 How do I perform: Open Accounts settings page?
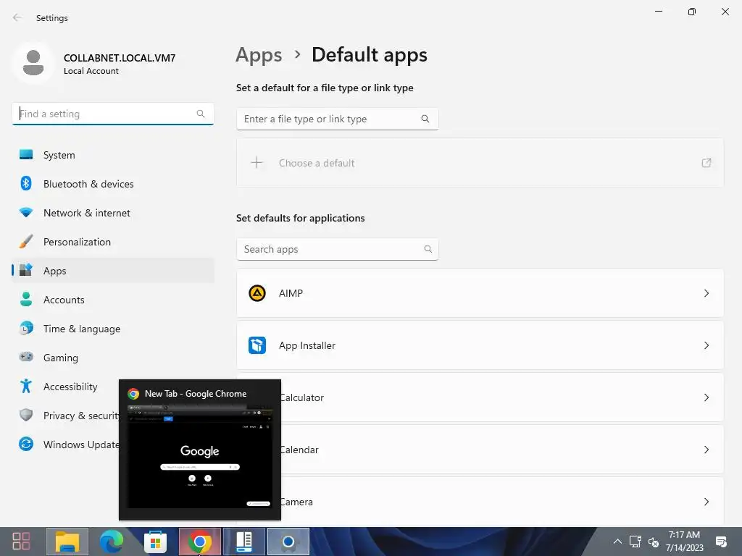pos(112,300)
